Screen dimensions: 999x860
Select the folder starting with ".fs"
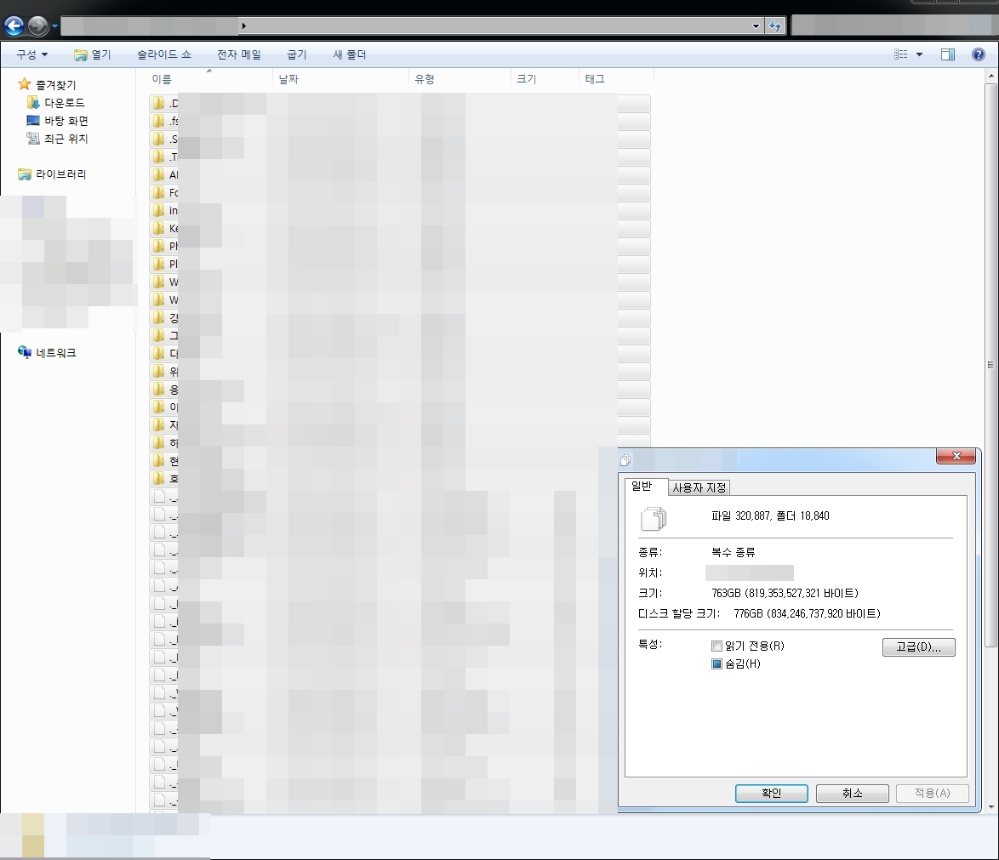[399, 121]
